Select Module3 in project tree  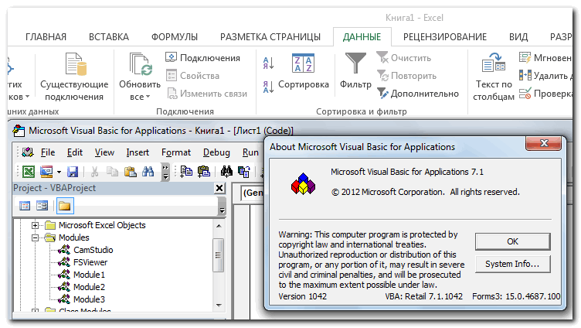89,299
